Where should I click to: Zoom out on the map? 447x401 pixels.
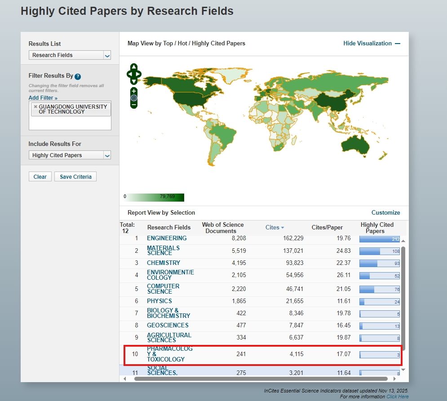[x=134, y=105]
